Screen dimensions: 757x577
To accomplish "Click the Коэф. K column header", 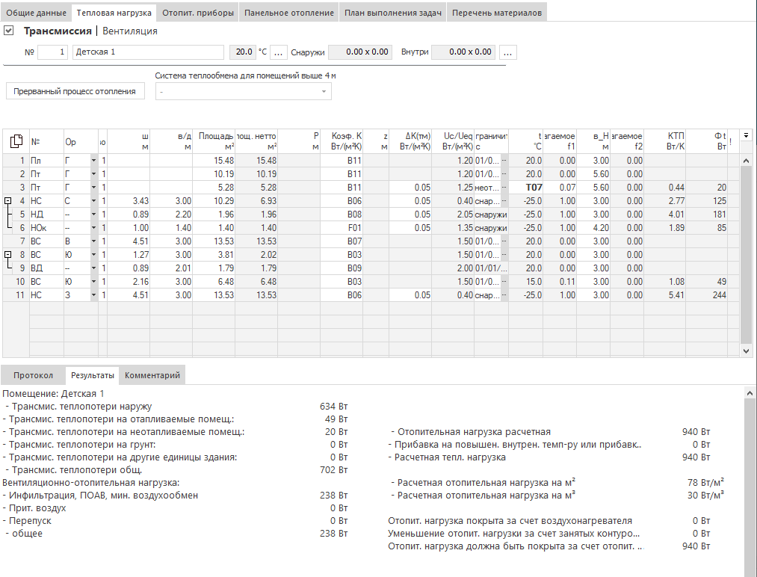I will pos(342,141).
